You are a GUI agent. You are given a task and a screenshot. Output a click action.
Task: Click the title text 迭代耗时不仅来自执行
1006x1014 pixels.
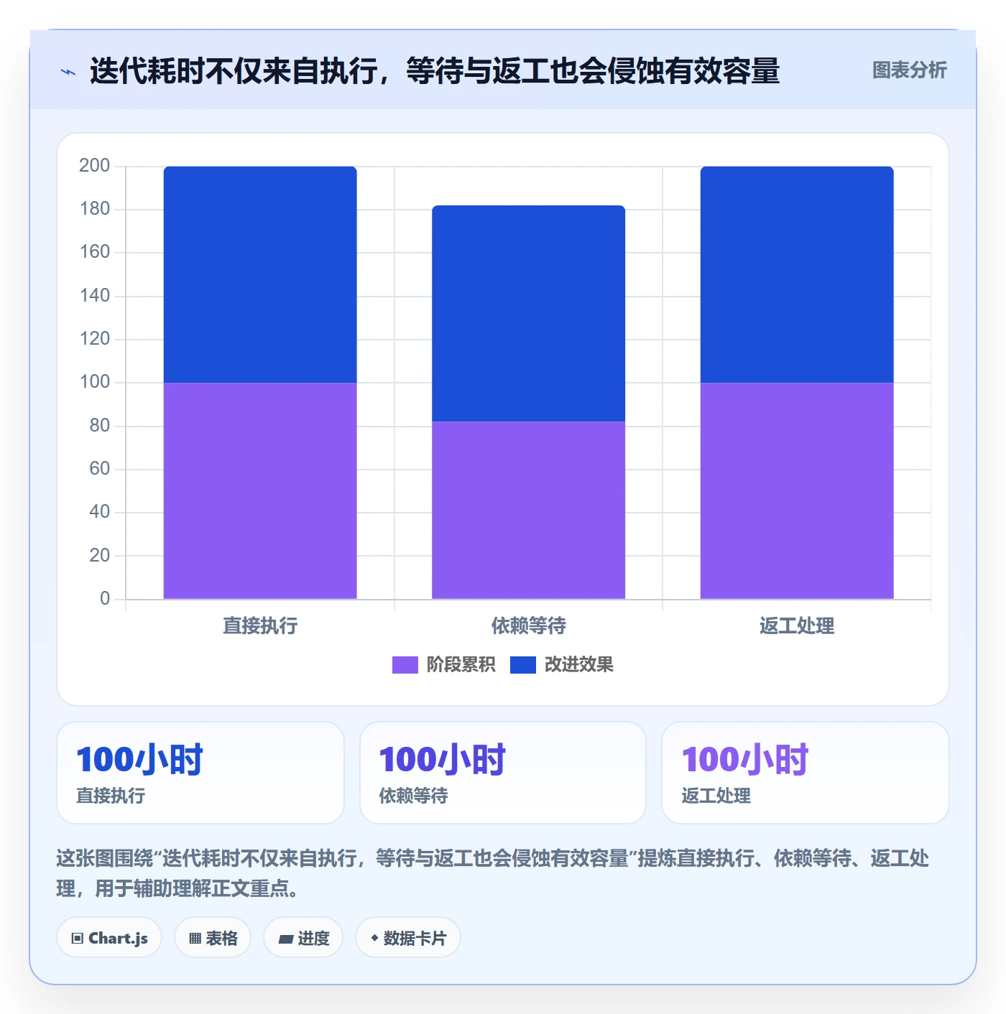[x=234, y=71]
